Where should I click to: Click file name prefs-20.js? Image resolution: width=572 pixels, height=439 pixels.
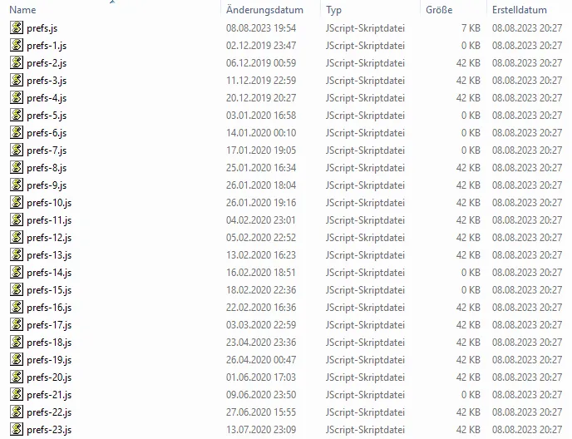(x=49, y=377)
